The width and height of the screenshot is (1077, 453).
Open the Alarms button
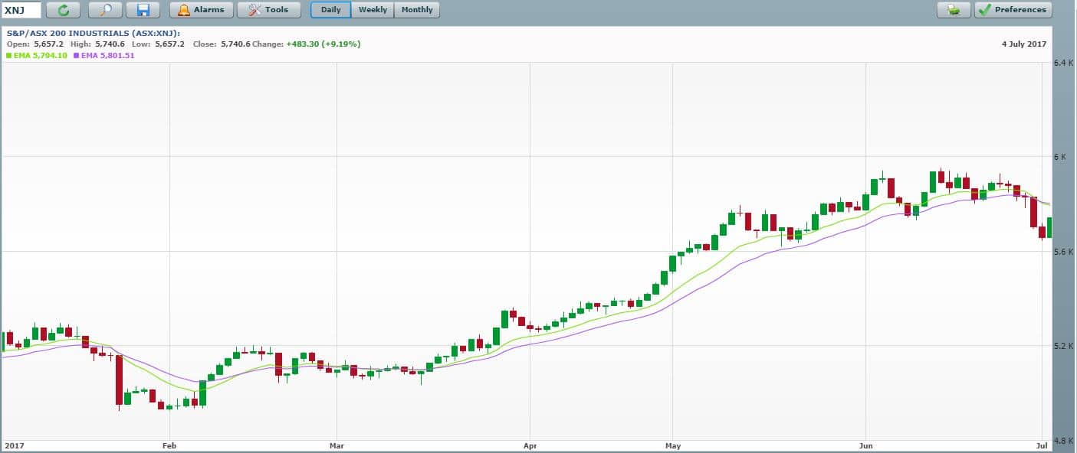point(202,10)
